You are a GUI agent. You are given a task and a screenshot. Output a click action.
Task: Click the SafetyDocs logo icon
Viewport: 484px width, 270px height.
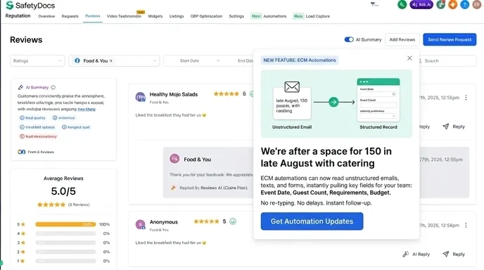point(10,5)
